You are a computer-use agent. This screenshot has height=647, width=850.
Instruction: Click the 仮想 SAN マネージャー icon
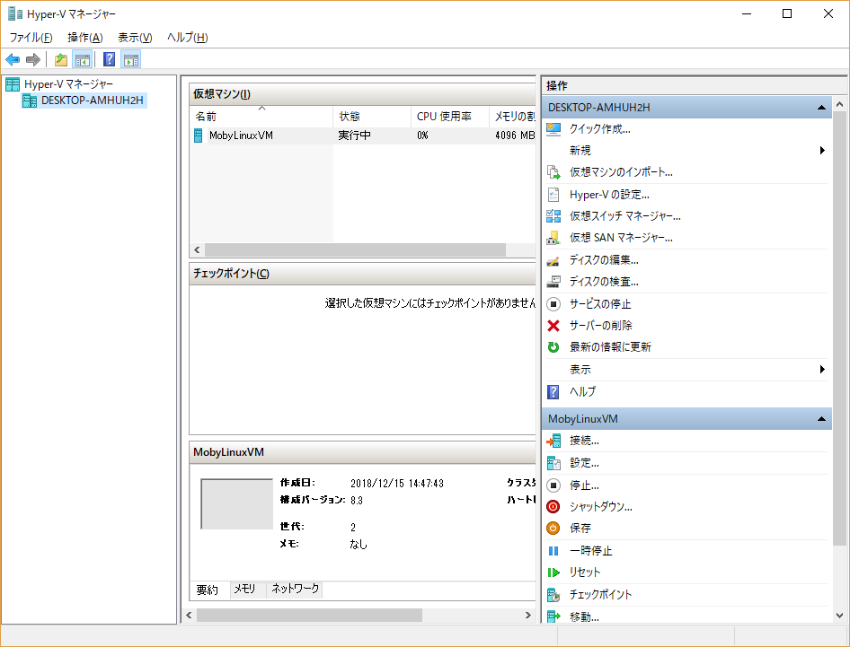(553, 238)
